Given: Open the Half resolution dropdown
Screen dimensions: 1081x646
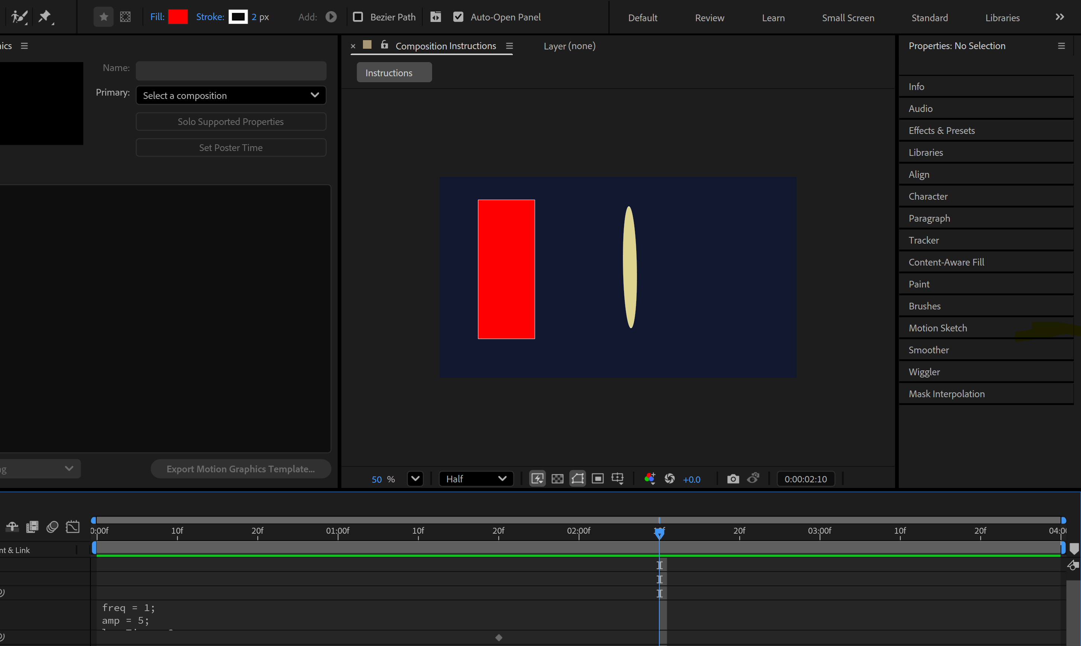Looking at the screenshot, I should click(x=476, y=479).
